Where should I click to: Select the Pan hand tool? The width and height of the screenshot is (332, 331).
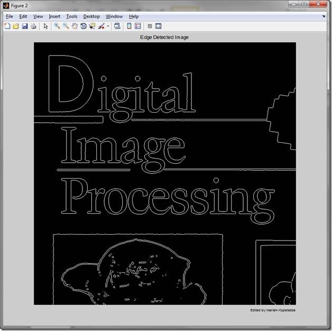[x=75, y=26]
